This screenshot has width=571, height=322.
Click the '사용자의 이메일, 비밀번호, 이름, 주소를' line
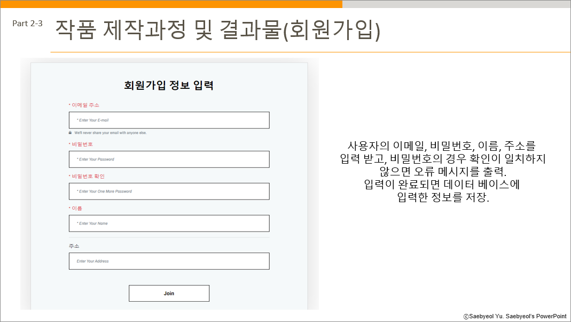(441, 146)
